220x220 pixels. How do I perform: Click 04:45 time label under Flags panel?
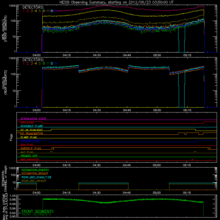[127, 165]
